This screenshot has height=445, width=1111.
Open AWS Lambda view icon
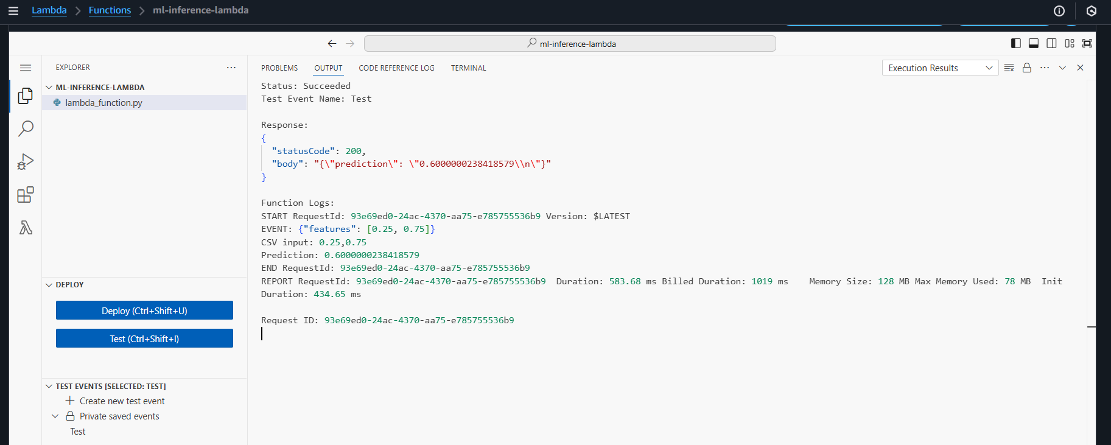click(26, 228)
